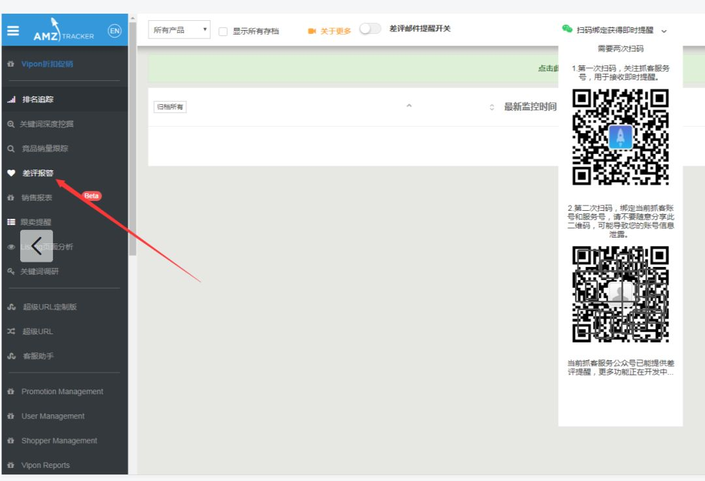The width and height of the screenshot is (705, 481).
Task: Click the text starting 2.第二次扫码
Action: [621, 221]
